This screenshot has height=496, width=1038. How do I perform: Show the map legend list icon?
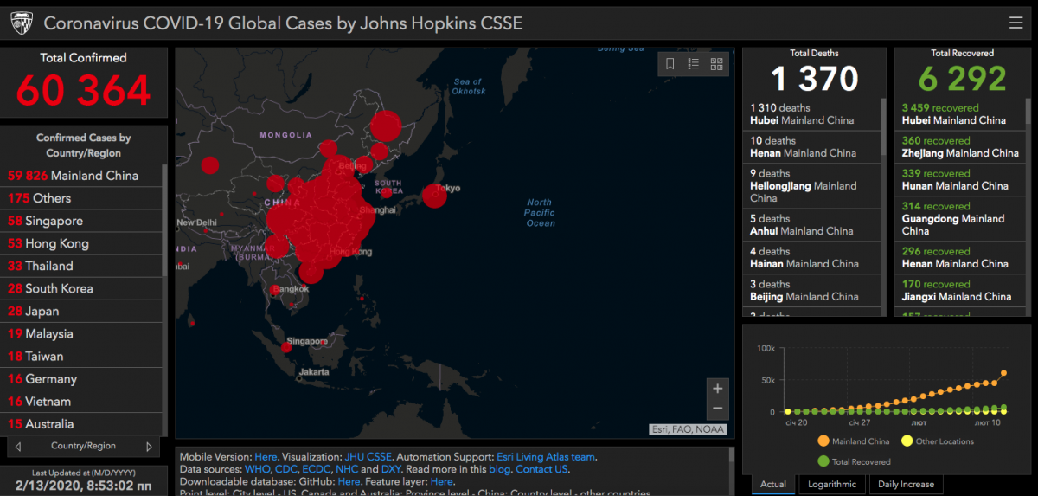click(x=693, y=63)
